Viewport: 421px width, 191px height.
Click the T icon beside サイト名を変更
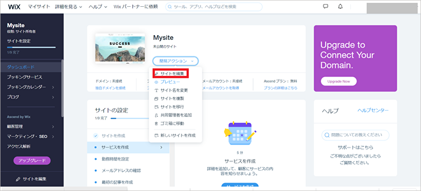point(157,90)
